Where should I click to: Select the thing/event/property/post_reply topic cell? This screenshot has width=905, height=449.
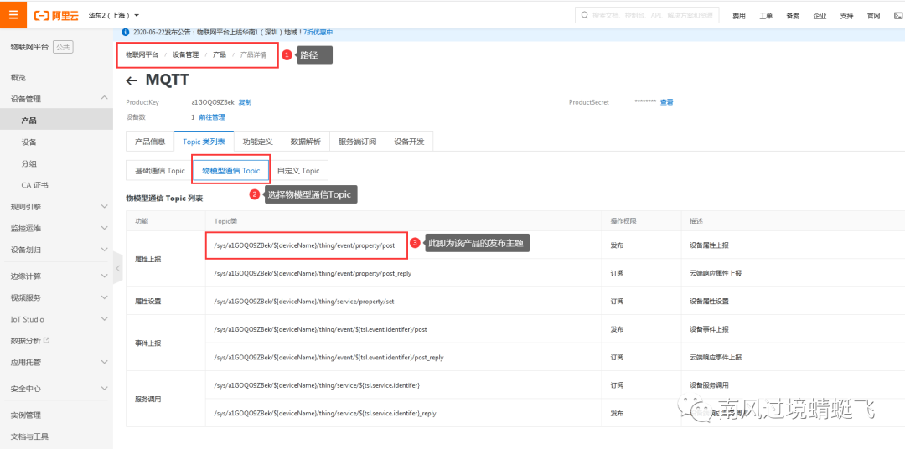coord(405,273)
